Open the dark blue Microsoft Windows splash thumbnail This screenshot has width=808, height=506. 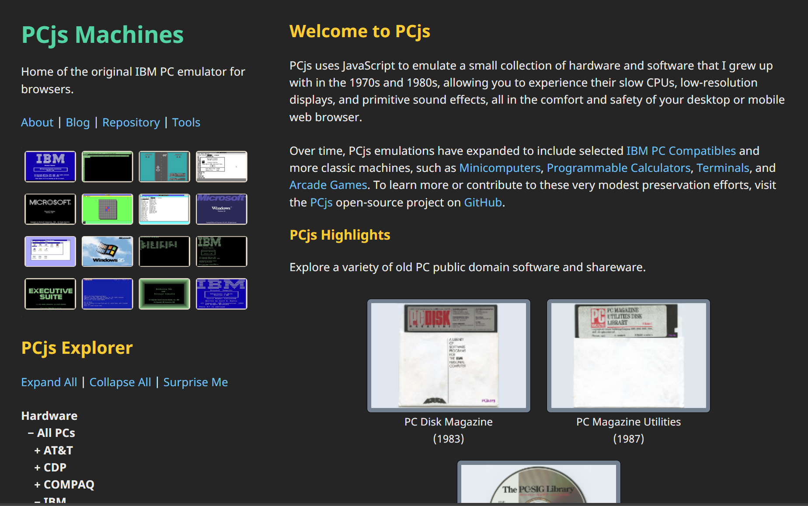coord(222,209)
